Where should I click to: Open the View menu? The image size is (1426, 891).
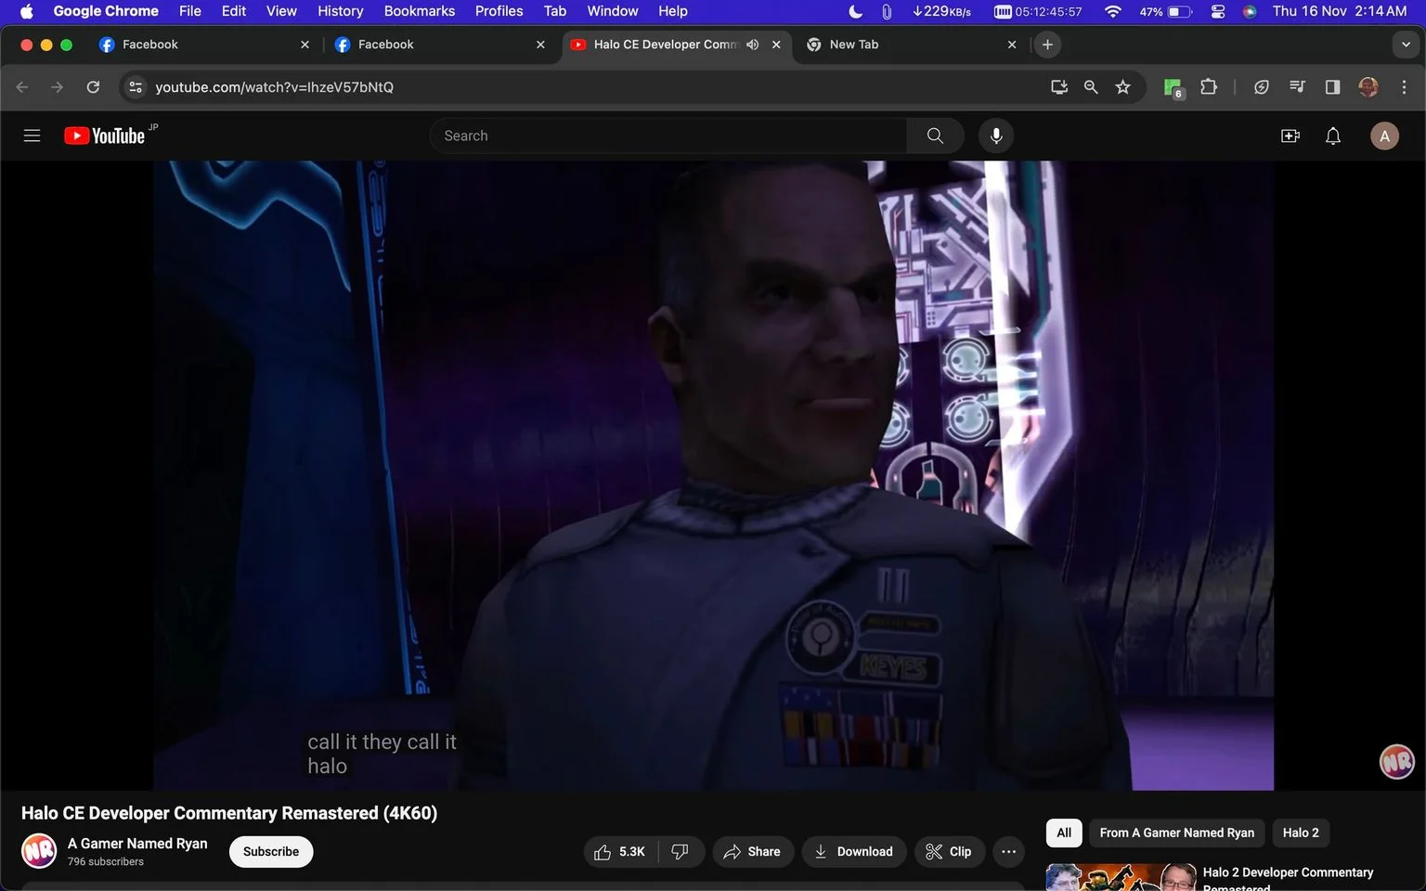tap(281, 11)
